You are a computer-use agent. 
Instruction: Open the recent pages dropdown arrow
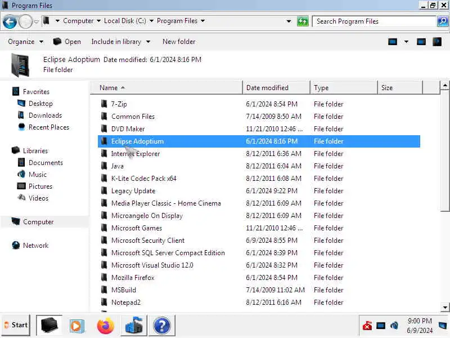point(36,22)
